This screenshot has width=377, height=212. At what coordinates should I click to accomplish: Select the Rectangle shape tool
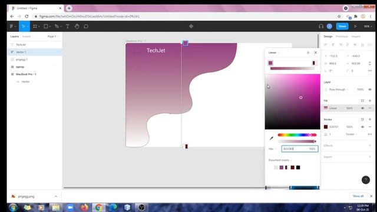(45, 26)
